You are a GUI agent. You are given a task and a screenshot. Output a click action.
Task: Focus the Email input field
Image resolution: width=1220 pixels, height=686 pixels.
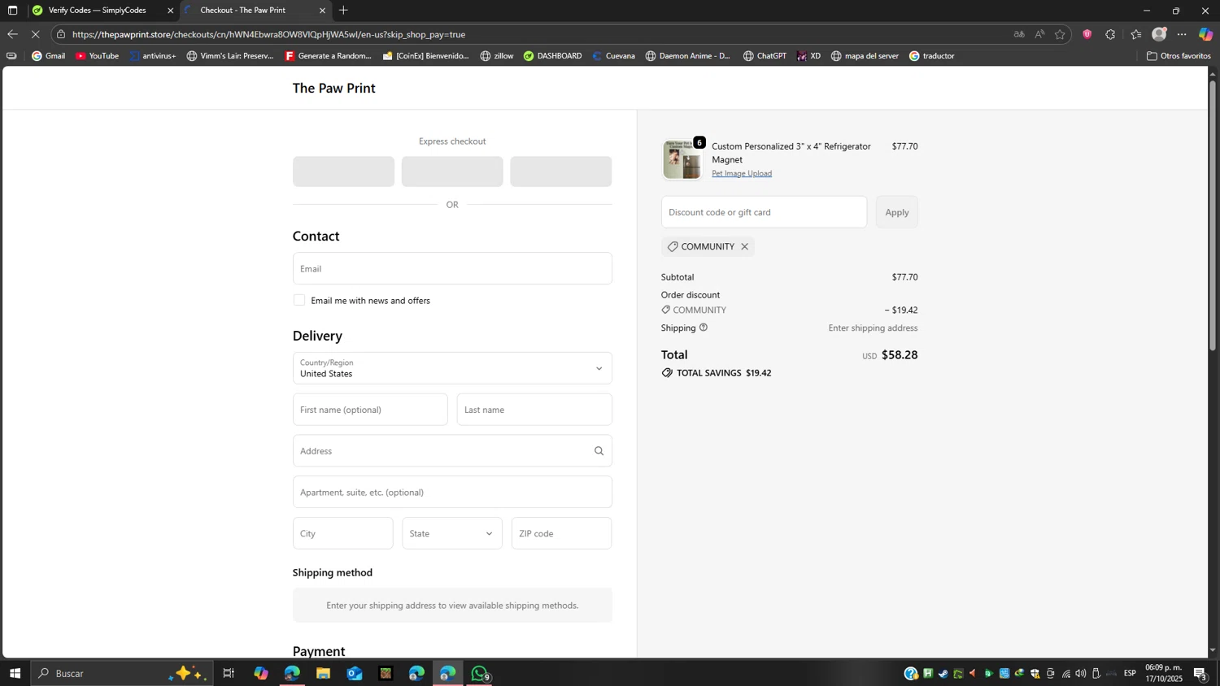tap(452, 268)
